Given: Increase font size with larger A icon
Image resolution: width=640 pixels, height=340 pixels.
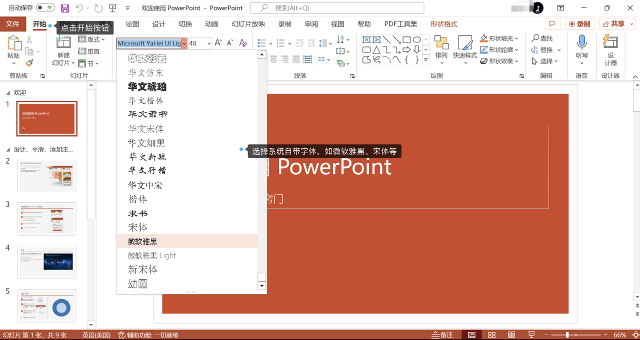Looking at the screenshot, I should [x=218, y=43].
